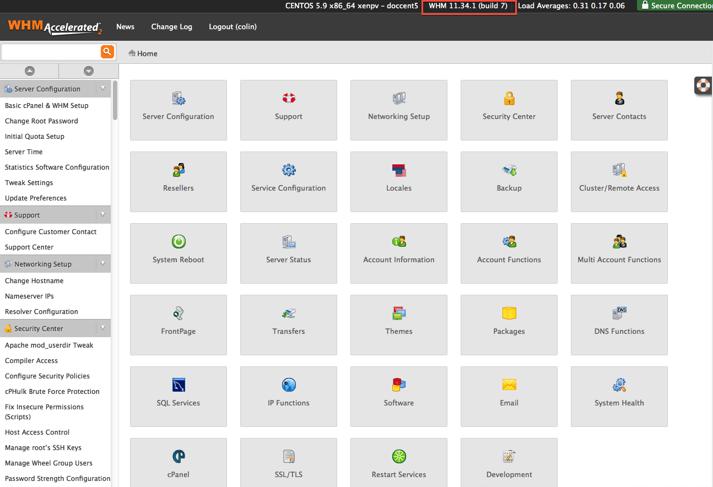This screenshot has width=713, height=487.
Task: Open Change Hostname link
Action: (x=34, y=281)
